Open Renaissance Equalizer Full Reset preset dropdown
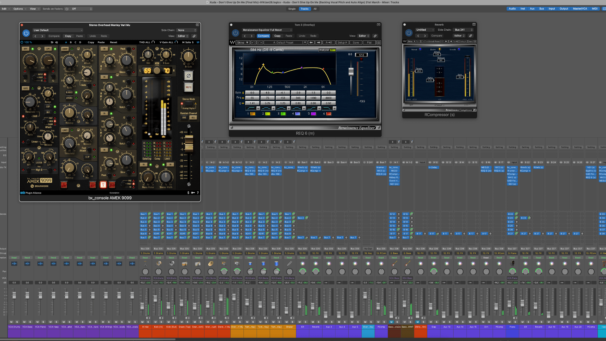Viewport: 606px width, 341px height. pyautogui.click(x=267, y=30)
